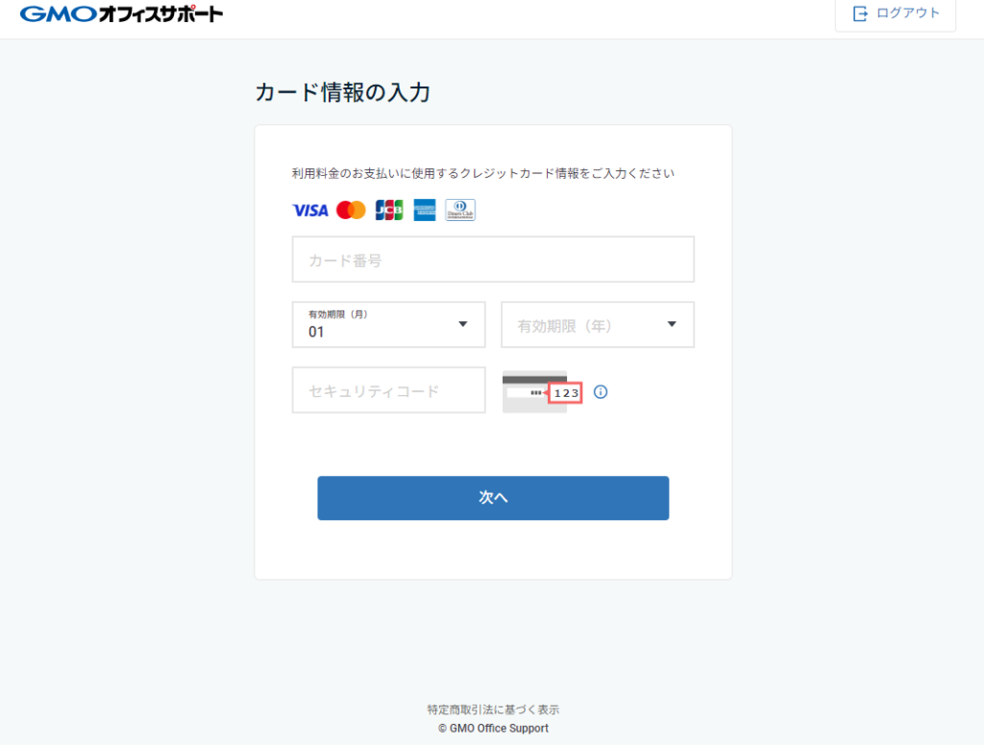Click the Diners Club brand icon
The width and height of the screenshot is (984, 745).
pyautogui.click(x=460, y=211)
